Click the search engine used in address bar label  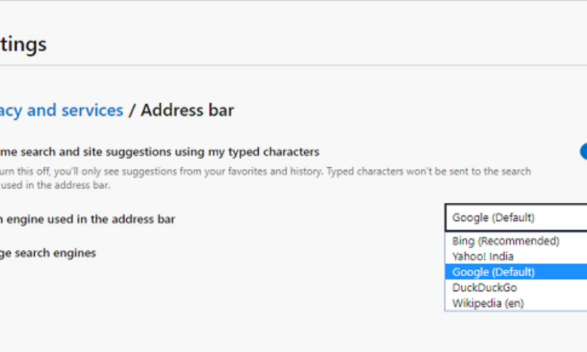pos(88,219)
